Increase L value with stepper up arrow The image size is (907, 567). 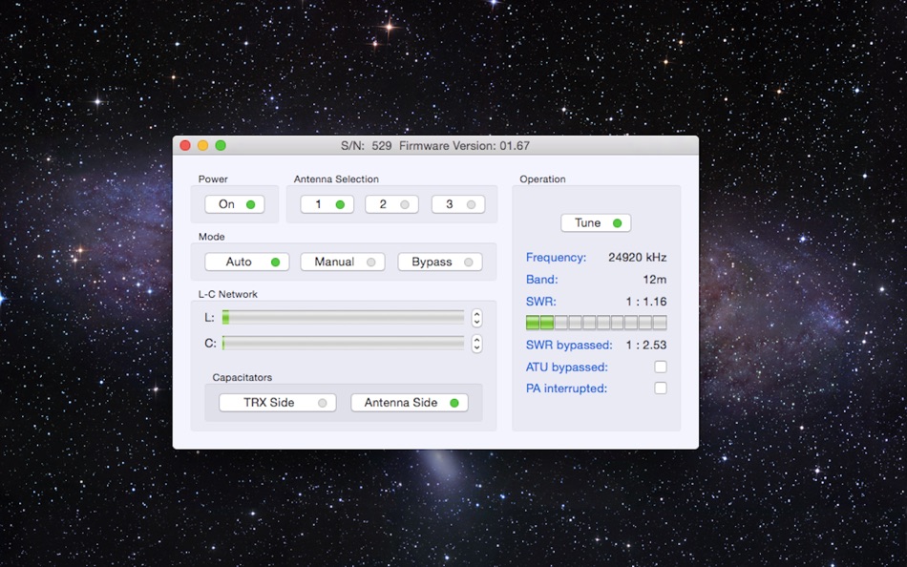pos(476,314)
